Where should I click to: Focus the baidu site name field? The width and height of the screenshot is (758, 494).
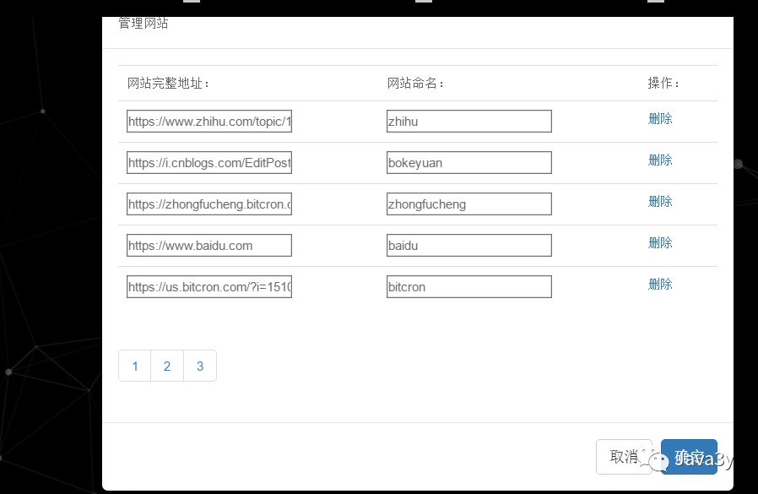[469, 245]
